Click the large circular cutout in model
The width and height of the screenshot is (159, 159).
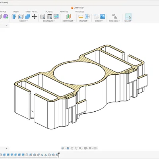pos(79,74)
